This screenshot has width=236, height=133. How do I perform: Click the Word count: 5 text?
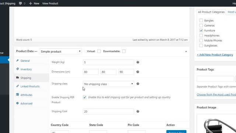(24, 40)
